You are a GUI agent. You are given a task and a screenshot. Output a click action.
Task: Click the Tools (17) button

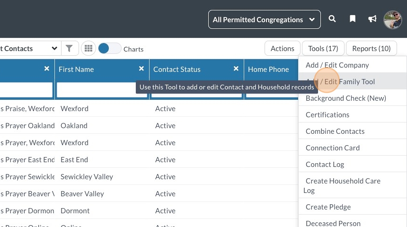coord(323,48)
